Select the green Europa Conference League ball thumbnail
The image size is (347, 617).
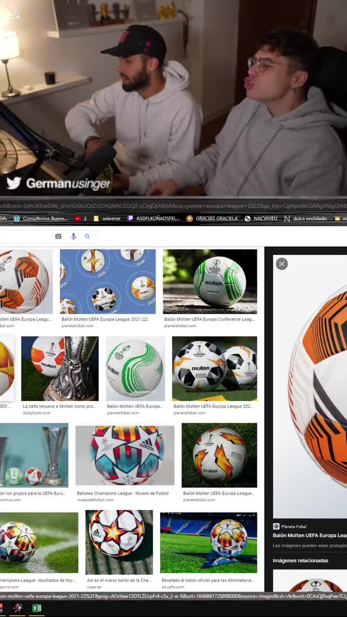[210, 282]
